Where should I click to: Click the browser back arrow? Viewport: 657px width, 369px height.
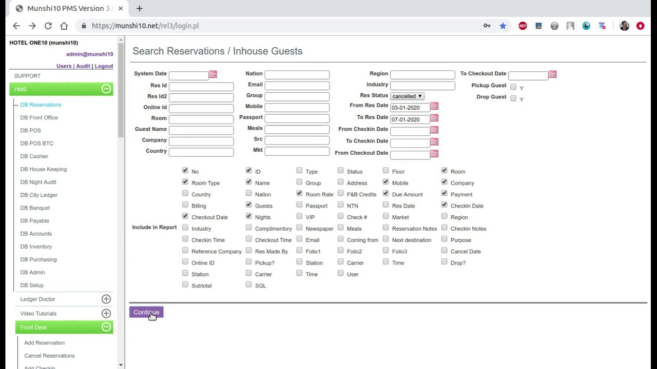16,26
